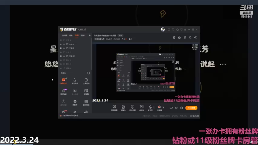This screenshot has width=258, height=145.
Task: Click the user avatar in the title bar
Action: [x=163, y=29]
